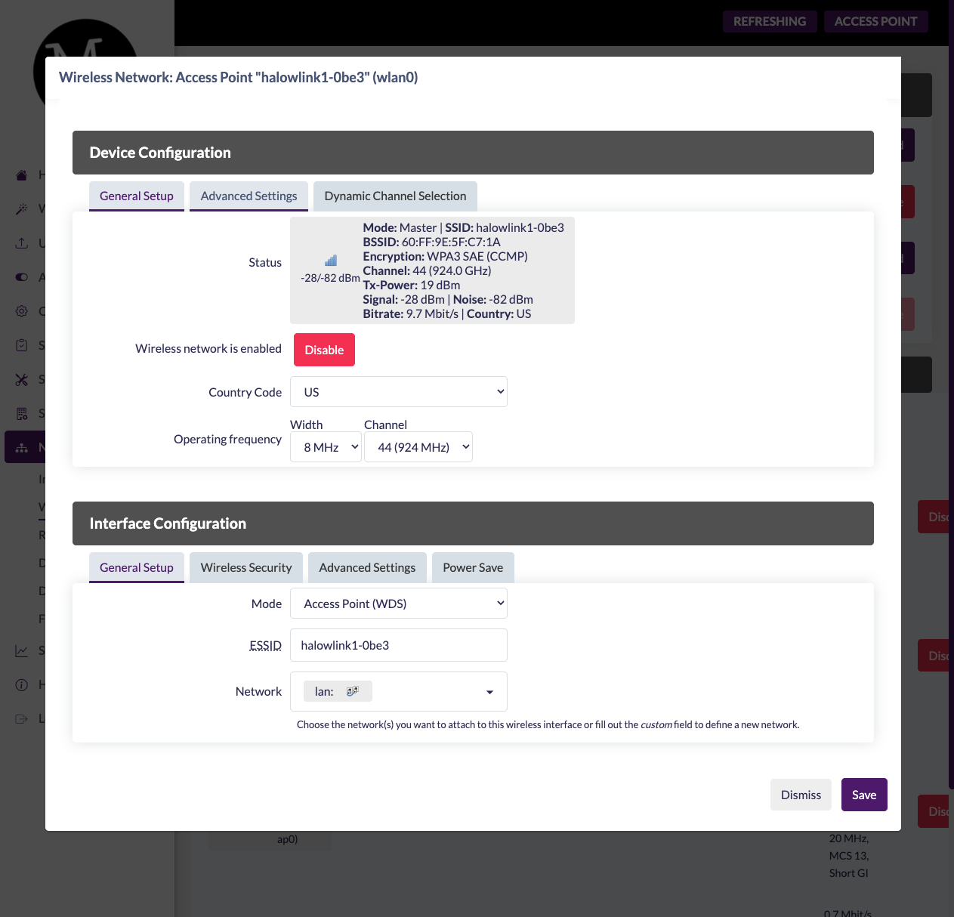Image resolution: width=954 pixels, height=917 pixels.
Task: Click the gear settings sidebar icon
Action: click(22, 311)
